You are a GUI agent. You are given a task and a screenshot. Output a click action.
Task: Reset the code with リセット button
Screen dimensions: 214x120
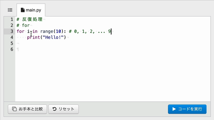(x=64, y=109)
